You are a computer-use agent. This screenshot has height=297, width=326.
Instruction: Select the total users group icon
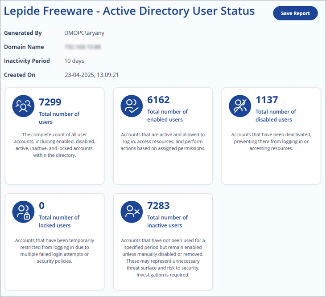(x=23, y=106)
